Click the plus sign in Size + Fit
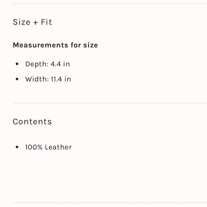Viewport: 207px width, 207px height. tap(35, 22)
